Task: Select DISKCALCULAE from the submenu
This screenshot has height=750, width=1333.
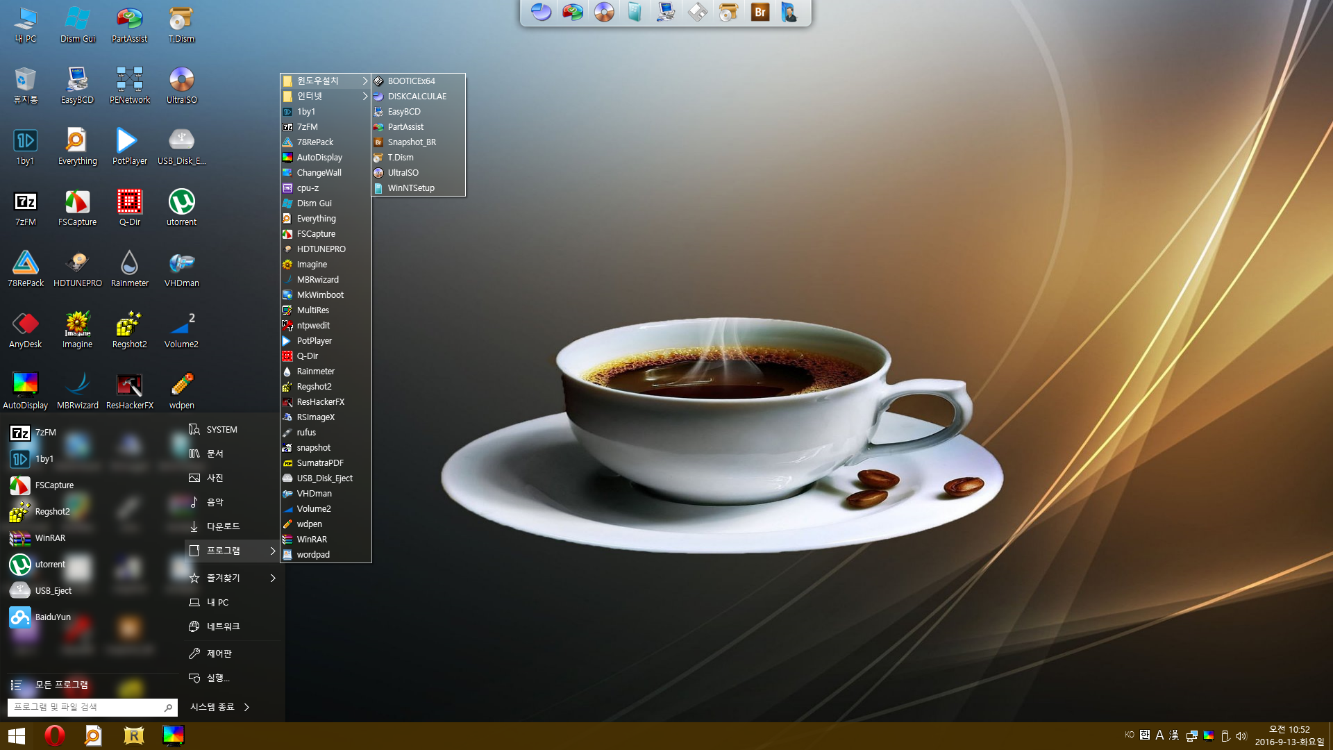Action: pyautogui.click(x=418, y=97)
